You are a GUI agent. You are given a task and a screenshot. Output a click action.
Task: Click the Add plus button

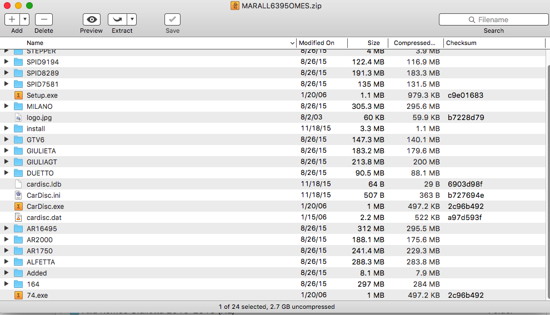tap(12, 19)
